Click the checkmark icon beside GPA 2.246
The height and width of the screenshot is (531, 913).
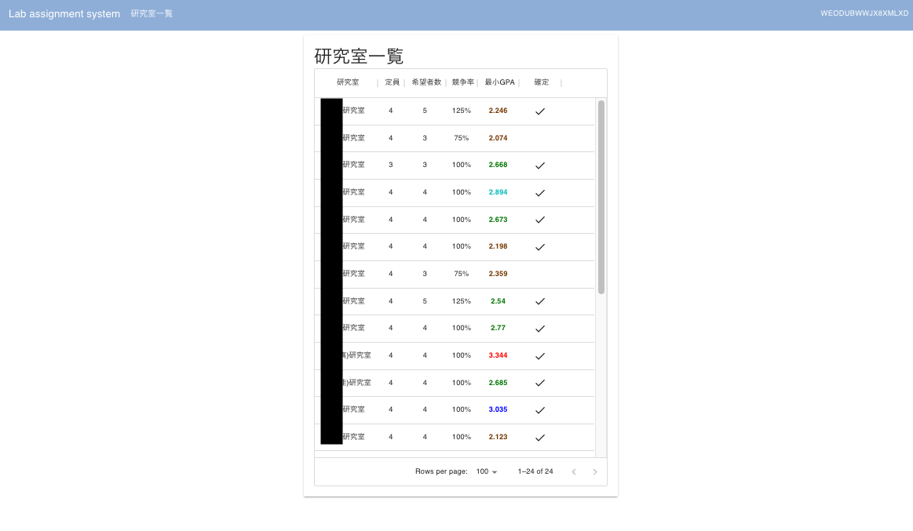click(x=539, y=111)
